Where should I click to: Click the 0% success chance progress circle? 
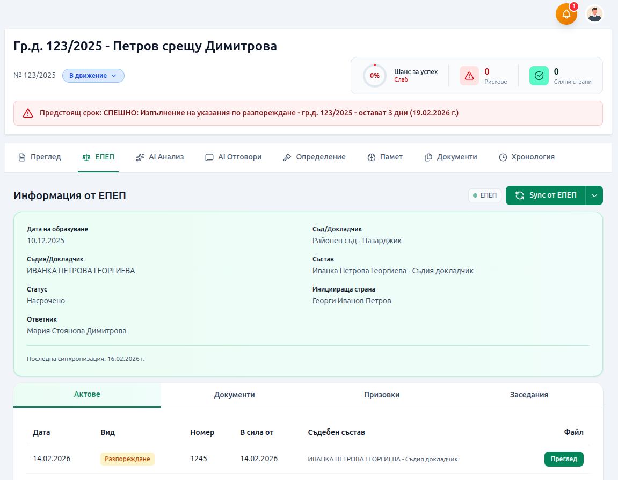tap(374, 75)
